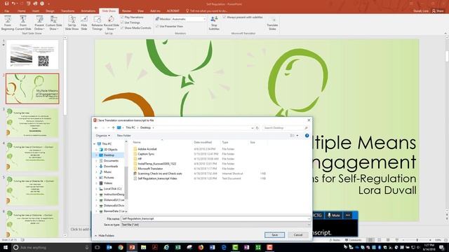This screenshot has height=252, width=449.
Task: Open the Record Slide Show dropdown
Action: point(111,23)
